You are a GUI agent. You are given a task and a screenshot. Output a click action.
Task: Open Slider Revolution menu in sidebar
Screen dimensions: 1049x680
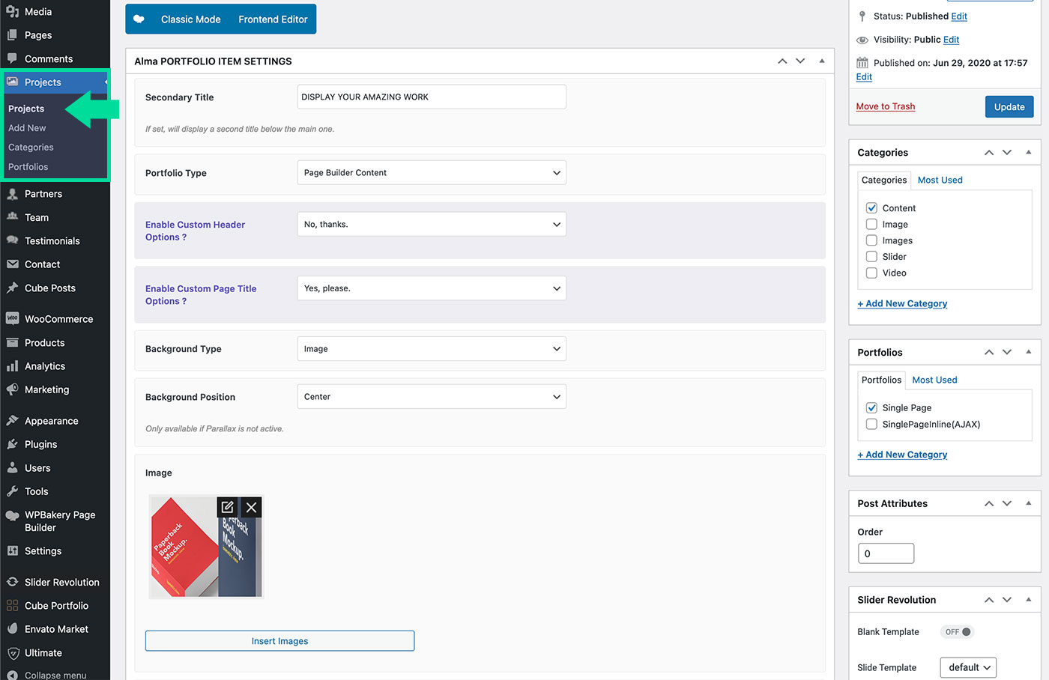(x=61, y=582)
